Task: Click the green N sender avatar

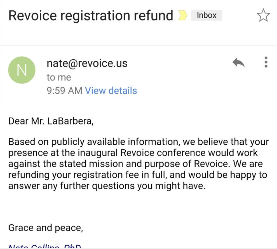Action: click(x=22, y=70)
